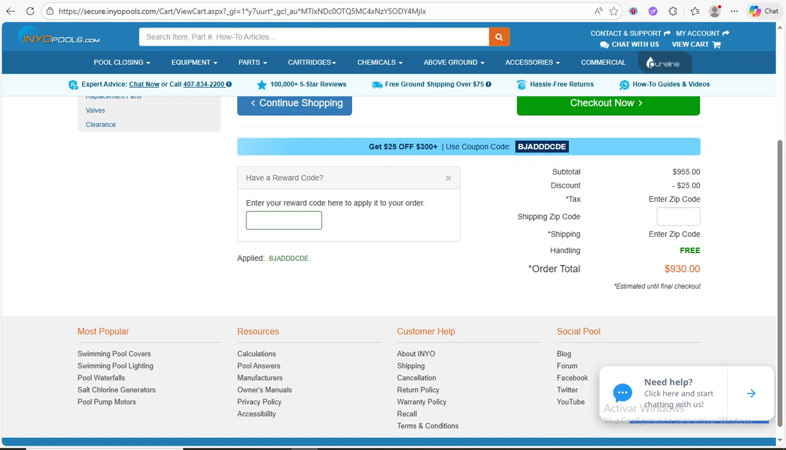
Task: Open Facebook social link
Action: click(572, 378)
